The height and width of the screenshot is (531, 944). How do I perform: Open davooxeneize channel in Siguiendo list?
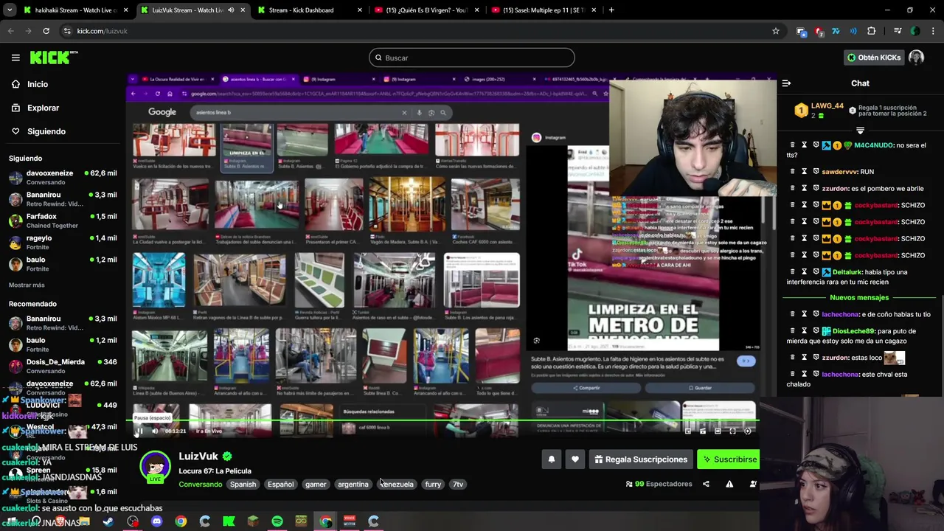[x=63, y=177]
